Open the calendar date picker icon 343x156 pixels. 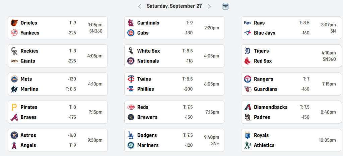tap(225, 6)
